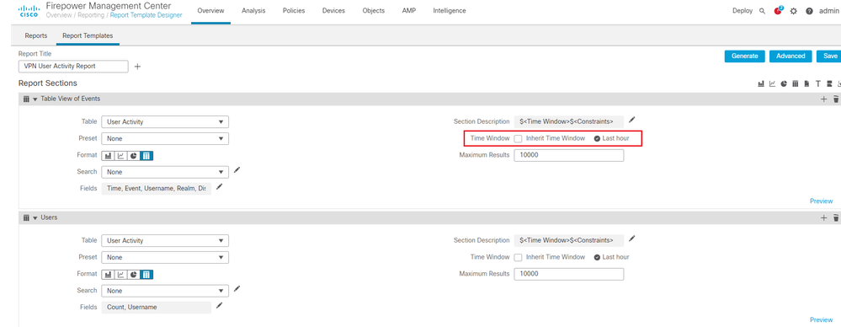The width and height of the screenshot is (841, 327).
Task: Select line chart format in Users section
Action: (120, 275)
